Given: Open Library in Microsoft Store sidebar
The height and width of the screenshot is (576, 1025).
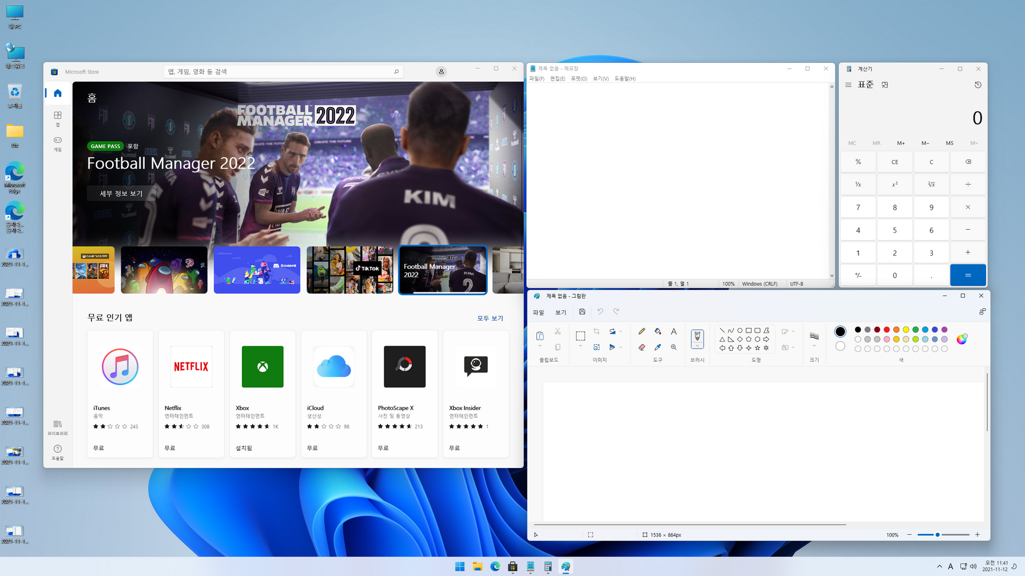Looking at the screenshot, I should pyautogui.click(x=58, y=427).
